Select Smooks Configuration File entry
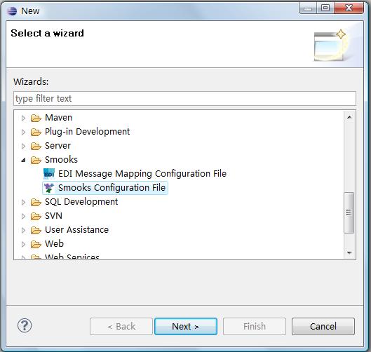This screenshot has width=371, height=352. pos(105,188)
